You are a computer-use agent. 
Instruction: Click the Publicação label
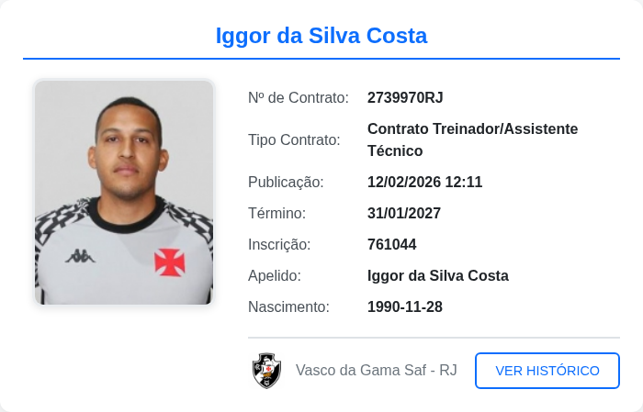coord(286,183)
